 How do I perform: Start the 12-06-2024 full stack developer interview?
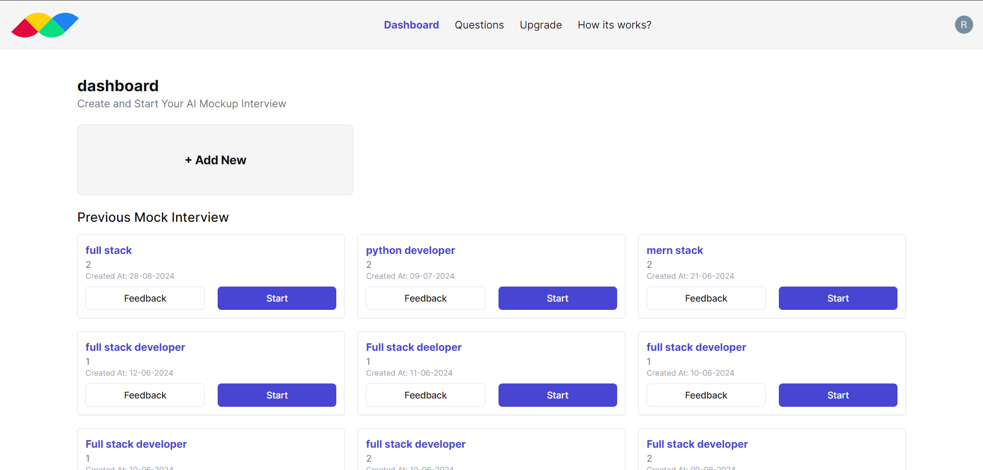(x=277, y=395)
